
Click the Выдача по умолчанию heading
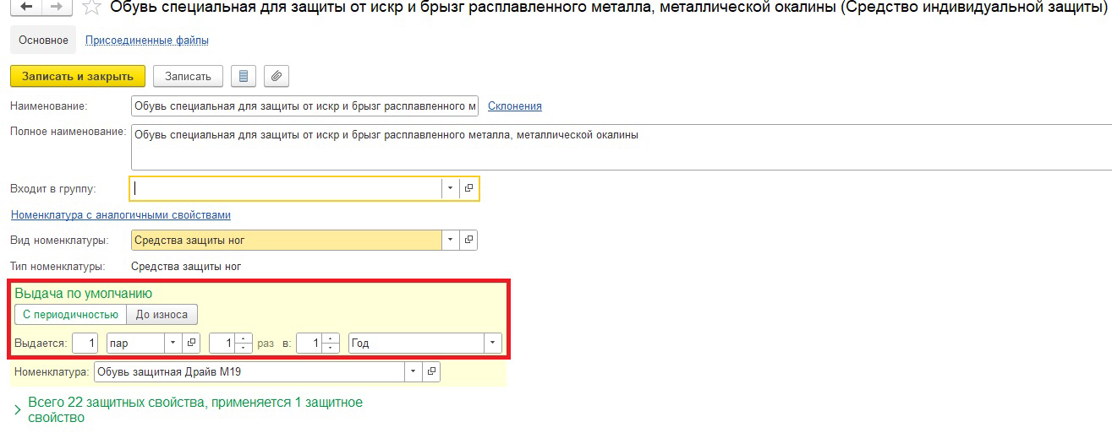point(84,294)
